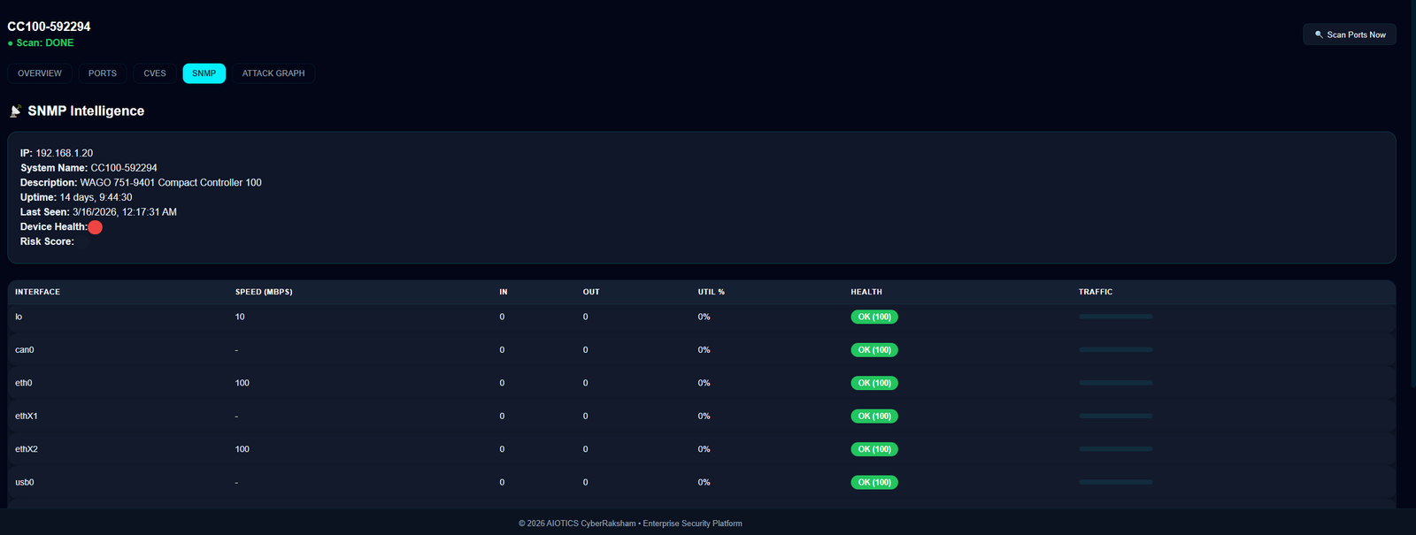
Task: Click the traffic bar for can0
Action: [x=1115, y=350]
